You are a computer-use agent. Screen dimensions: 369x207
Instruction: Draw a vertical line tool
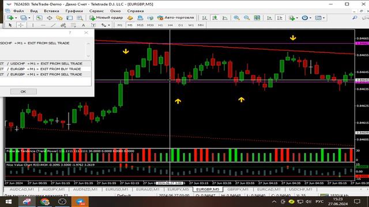[33, 25]
